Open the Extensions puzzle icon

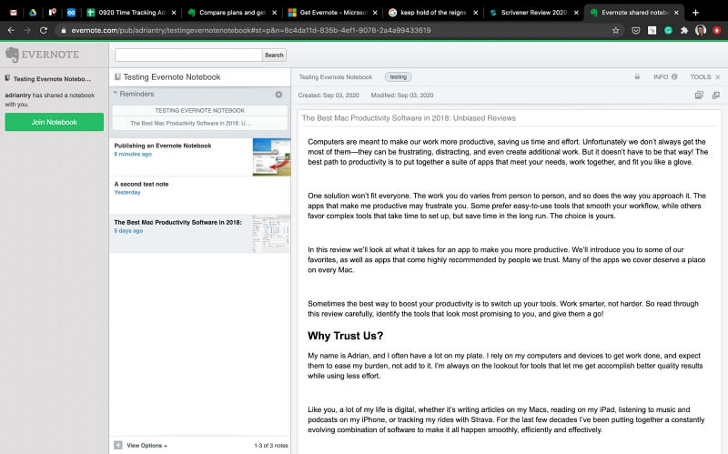pyautogui.click(x=684, y=30)
